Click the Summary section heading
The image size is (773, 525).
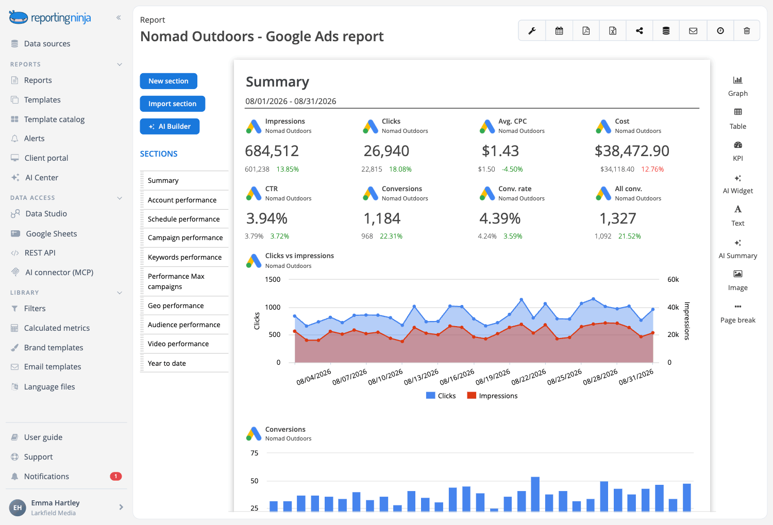coord(277,82)
